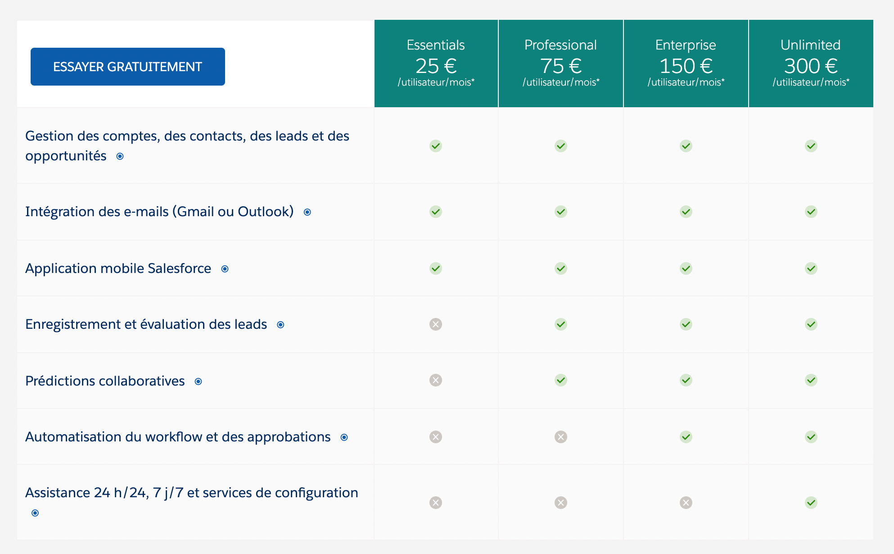Click Unlimited checkmark for Enregistrement des leads
Screen dimensions: 894x554
pos(811,324)
